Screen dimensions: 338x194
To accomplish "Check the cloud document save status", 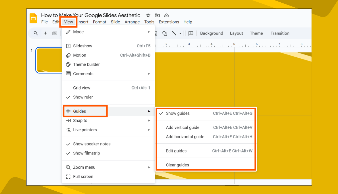I will click(166, 15).
